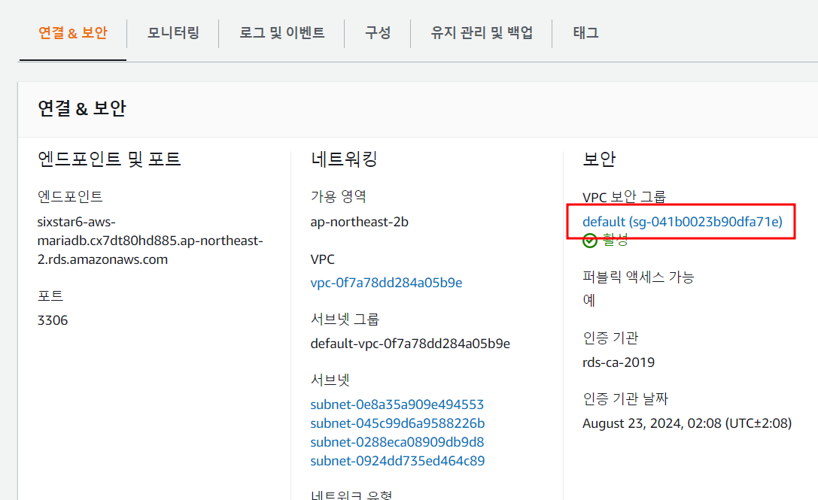
Task: Click availability zone value ap-northeast-2b
Action: point(360,222)
